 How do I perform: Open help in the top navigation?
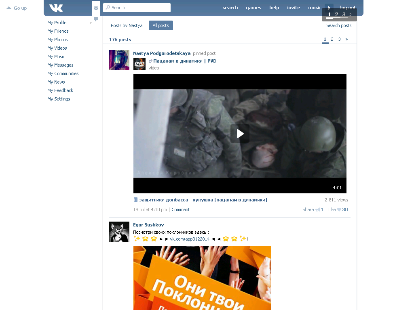tap(274, 8)
